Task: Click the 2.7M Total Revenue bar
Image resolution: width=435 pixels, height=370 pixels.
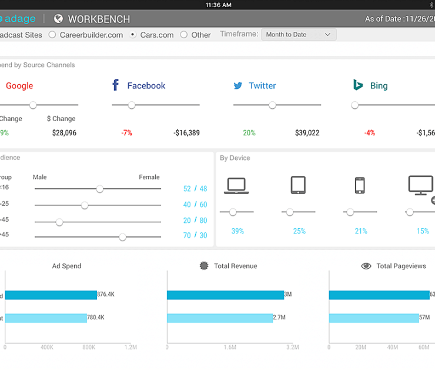Action: coord(220,318)
